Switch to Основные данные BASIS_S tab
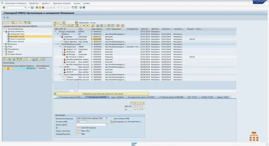 (x=70, y=97)
